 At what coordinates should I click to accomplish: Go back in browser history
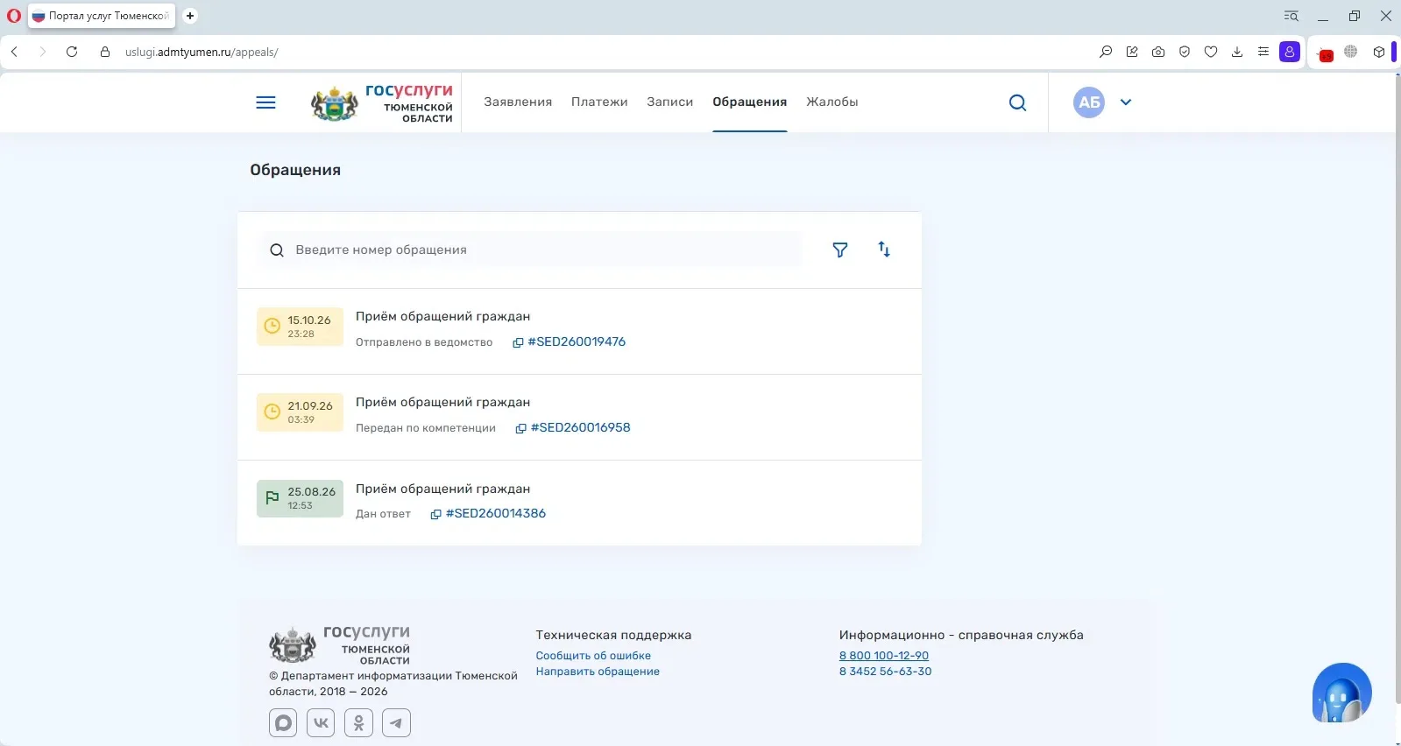pyautogui.click(x=14, y=52)
